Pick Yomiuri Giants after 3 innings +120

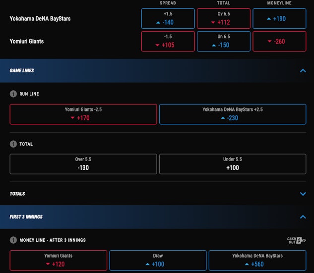click(59, 261)
